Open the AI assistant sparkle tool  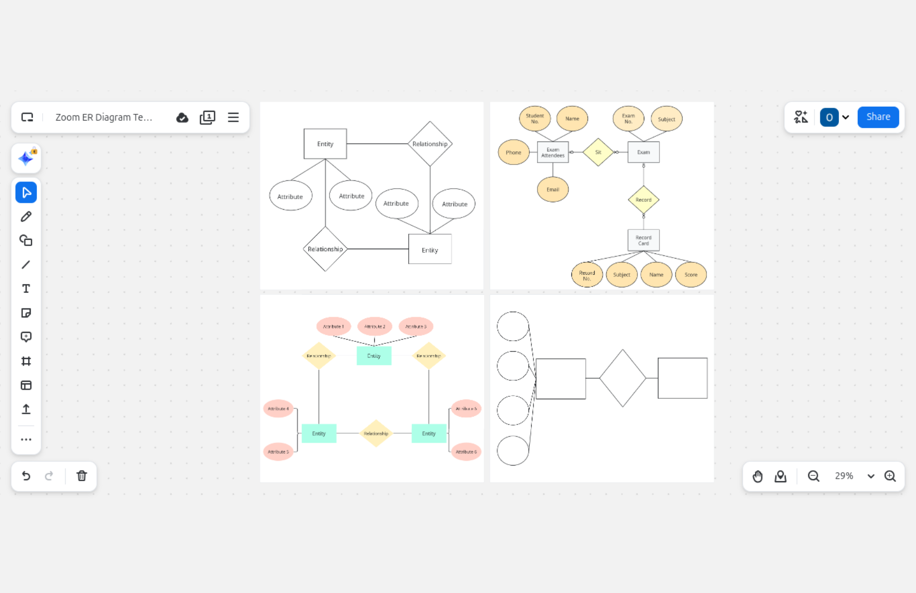[x=26, y=158]
